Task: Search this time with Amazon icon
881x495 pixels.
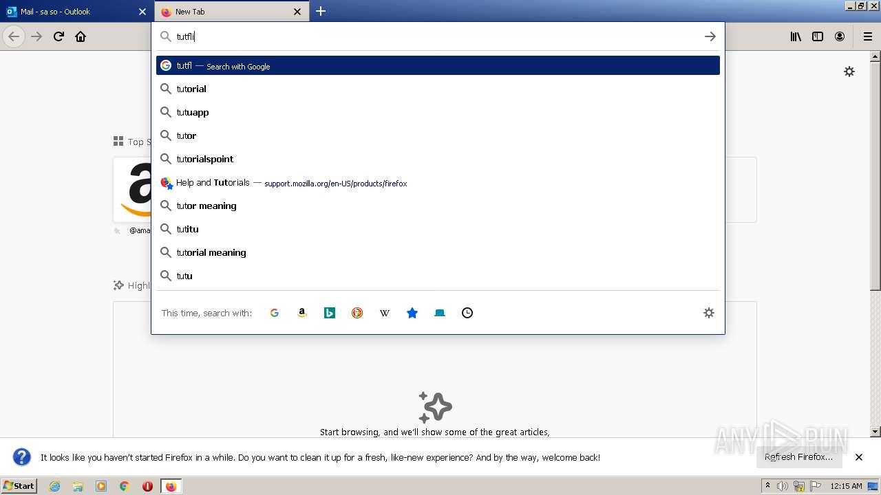Action: 302,313
